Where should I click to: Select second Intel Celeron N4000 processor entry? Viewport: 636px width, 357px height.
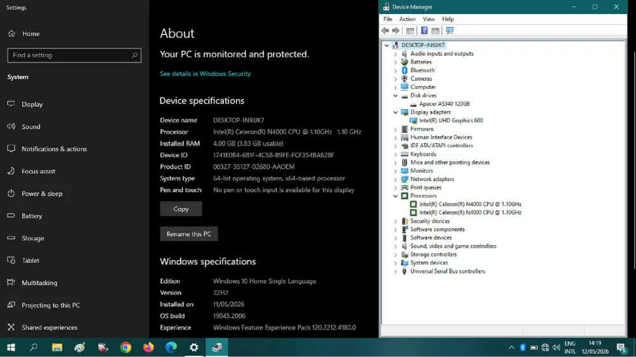(470, 213)
